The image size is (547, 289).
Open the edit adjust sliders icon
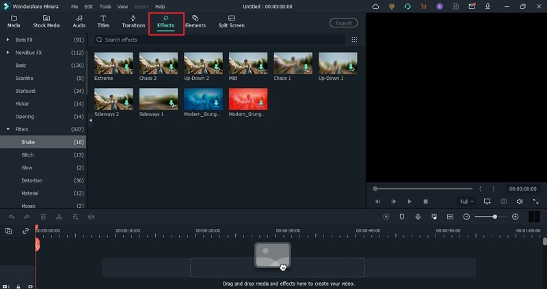pos(75,217)
